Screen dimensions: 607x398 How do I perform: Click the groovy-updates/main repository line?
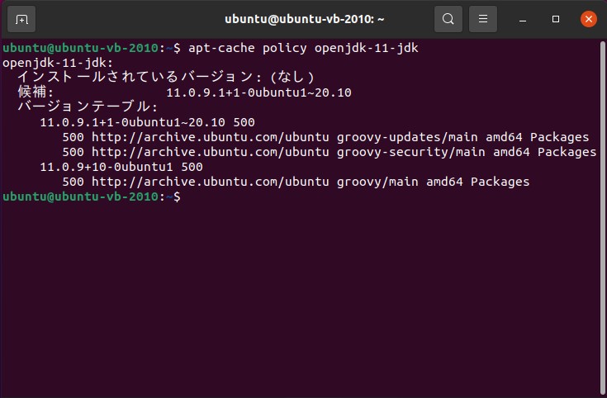coord(325,137)
